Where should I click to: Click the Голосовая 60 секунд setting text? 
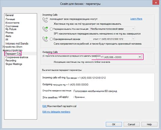[95, 91]
